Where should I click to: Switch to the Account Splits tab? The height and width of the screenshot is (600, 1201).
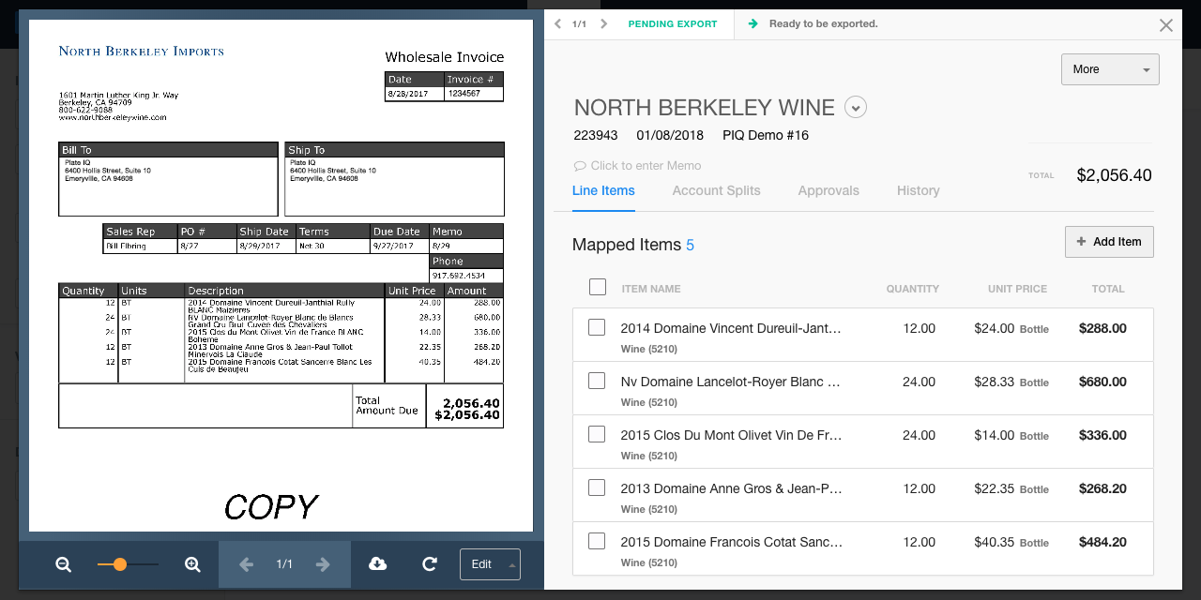[716, 190]
